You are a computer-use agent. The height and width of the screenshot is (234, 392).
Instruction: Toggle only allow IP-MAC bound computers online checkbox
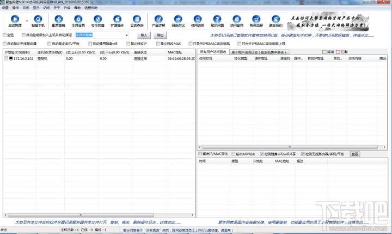(x=239, y=44)
